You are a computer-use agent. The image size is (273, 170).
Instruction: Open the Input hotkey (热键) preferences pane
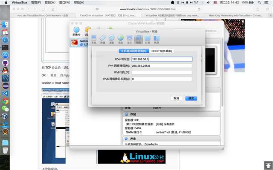(x=102, y=40)
